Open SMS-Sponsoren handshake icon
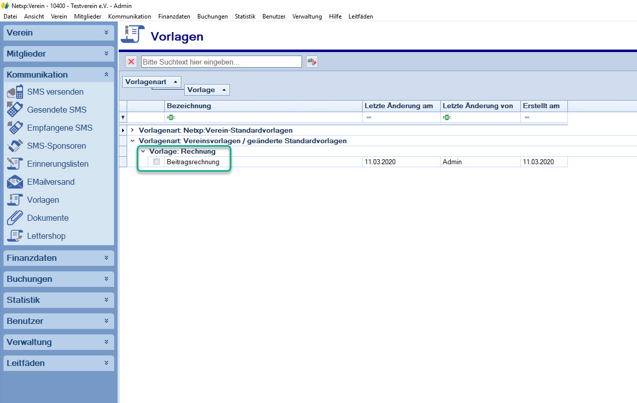 [x=15, y=146]
